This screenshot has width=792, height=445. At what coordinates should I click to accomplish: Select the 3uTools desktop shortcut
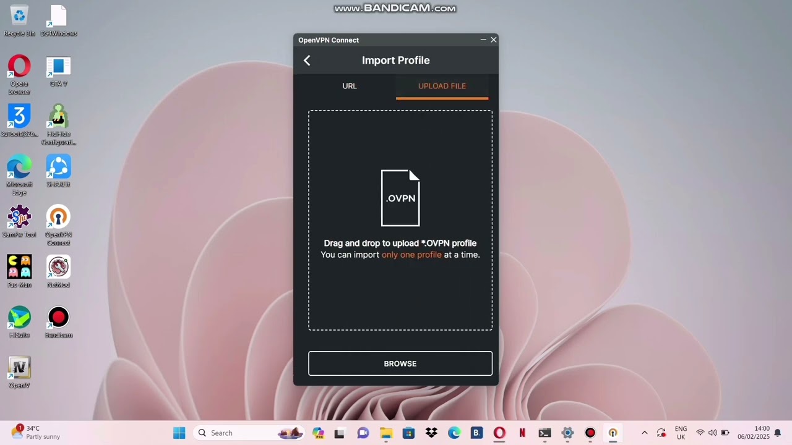(x=19, y=121)
